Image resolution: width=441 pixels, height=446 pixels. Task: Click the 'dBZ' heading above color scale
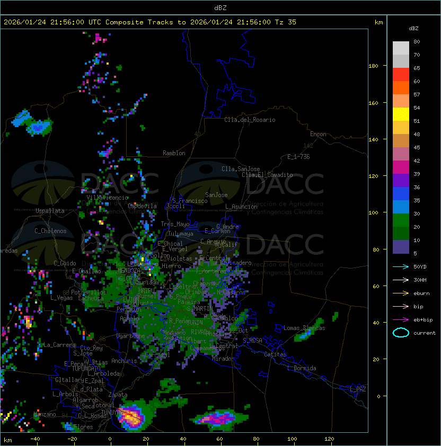413,29
